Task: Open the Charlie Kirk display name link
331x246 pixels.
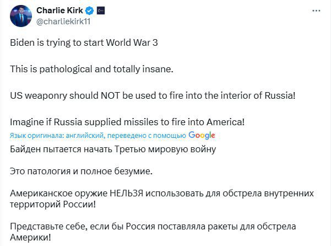Action: click(58, 10)
